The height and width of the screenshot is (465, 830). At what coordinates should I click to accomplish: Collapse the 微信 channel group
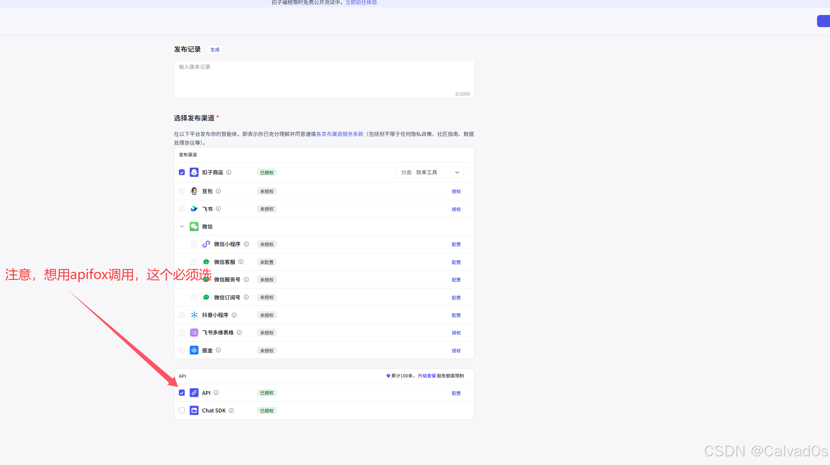point(182,226)
